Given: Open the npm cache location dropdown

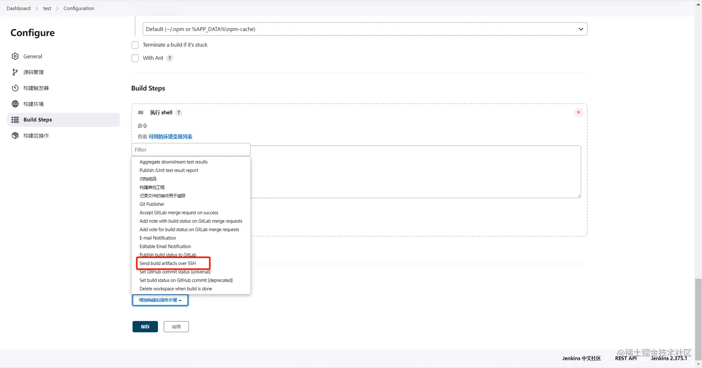Looking at the screenshot, I should pyautogui.click(x=365, y=29).
